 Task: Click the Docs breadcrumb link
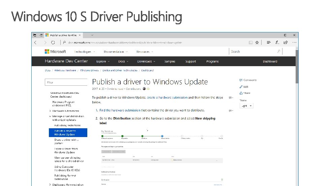(48, 70)
